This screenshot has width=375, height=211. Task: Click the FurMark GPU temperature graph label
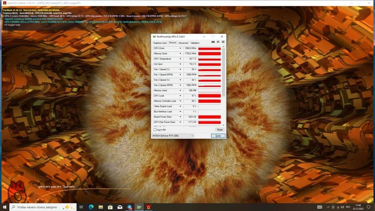(56, 187)
